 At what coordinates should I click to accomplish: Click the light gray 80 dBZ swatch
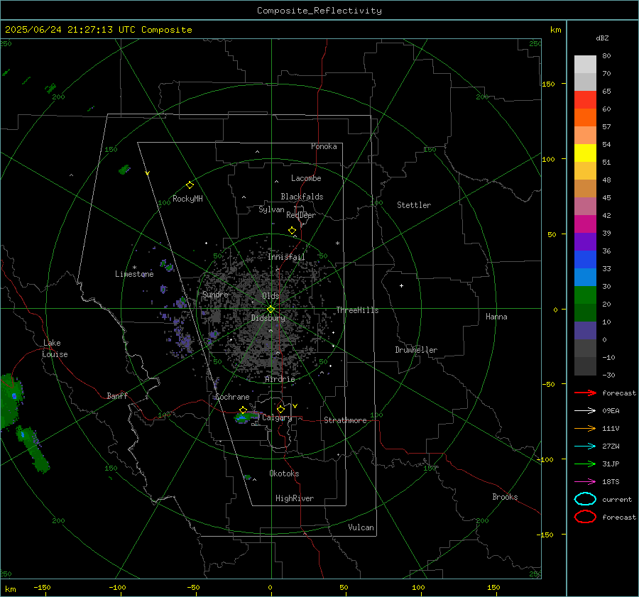(x=585, y=64)
